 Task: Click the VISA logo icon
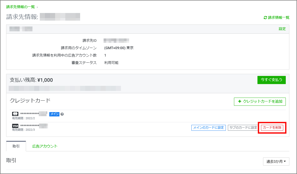point(15,126)
